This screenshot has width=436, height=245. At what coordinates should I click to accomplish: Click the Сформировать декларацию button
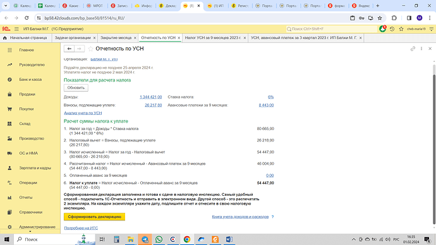[95, 217]
